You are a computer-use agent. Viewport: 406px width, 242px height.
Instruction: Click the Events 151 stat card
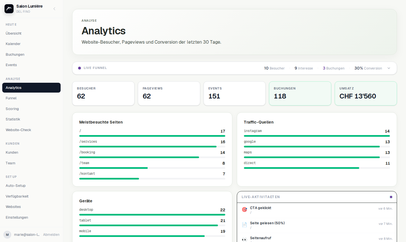point(235,93)
